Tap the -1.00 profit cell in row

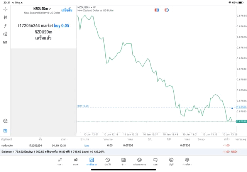[227, 145]
